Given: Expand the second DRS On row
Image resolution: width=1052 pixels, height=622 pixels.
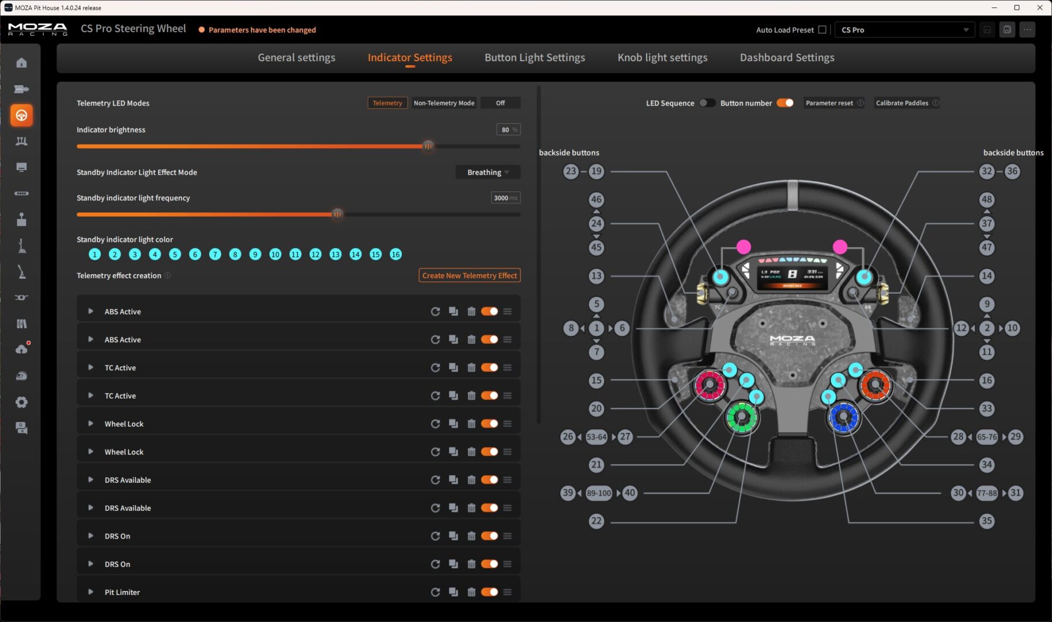Looking at the screenshot, I should coord(91,564).
